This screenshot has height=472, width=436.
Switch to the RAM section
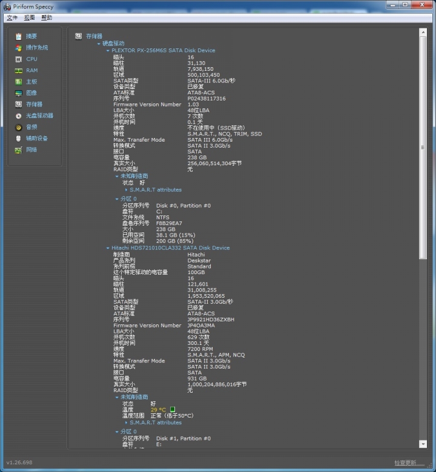pos(31,70)
